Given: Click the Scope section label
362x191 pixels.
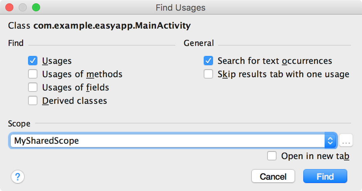Looking at the screenshot, I should (x=19, y=124).
